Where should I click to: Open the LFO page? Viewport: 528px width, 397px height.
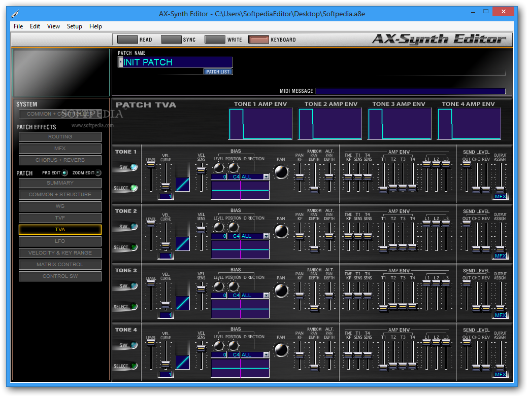(60, 241)
